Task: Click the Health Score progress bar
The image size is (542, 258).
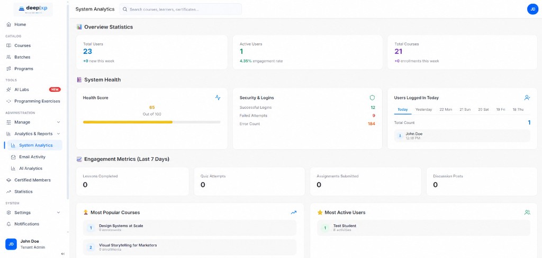Action: click(x=152, y=122)
